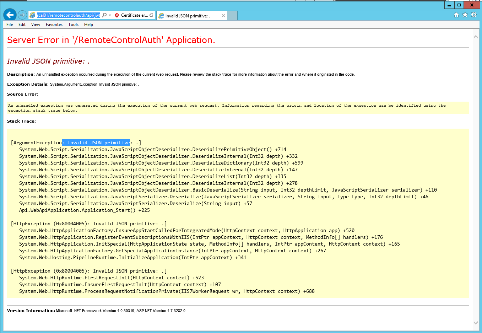Open the address bar autocomplete dropdown arrow
Screen dimensions: 482x333
pos(110,15)
